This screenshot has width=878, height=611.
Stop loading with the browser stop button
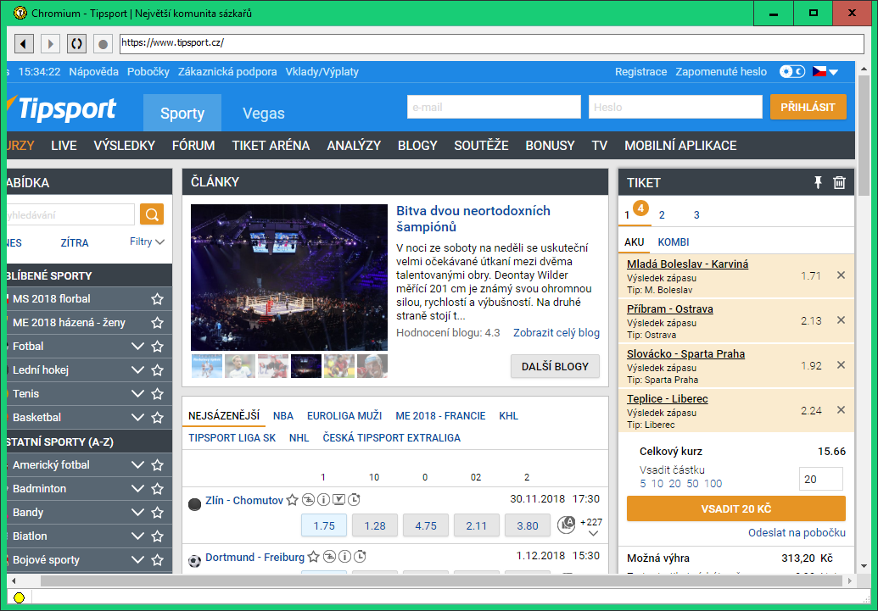103,43
